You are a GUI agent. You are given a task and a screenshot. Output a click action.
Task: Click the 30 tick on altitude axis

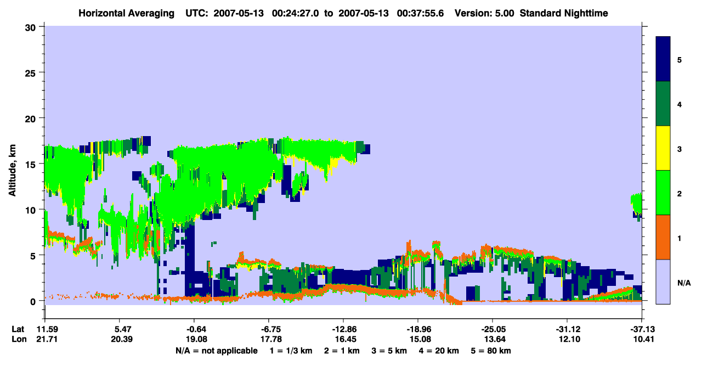[32, 27]
